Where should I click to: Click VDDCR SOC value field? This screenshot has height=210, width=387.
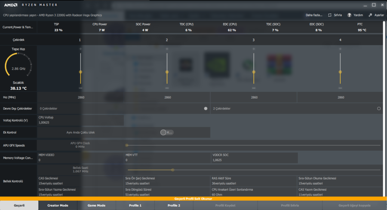coord(254,158)
